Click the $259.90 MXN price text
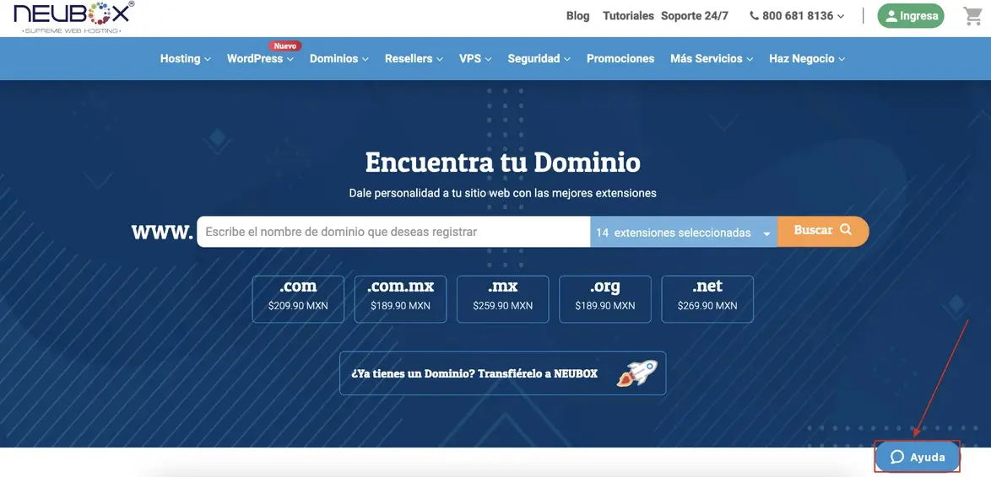Screen dimensions: 991x477 (x=503, y=306)
